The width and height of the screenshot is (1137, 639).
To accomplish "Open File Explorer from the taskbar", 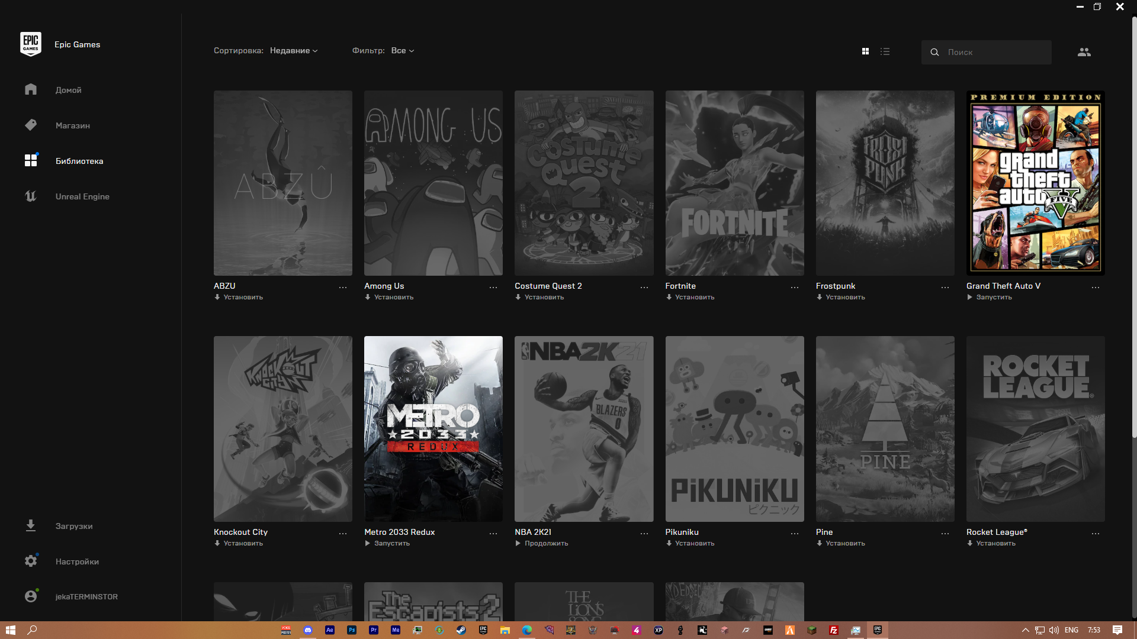I will pos(505,630).
